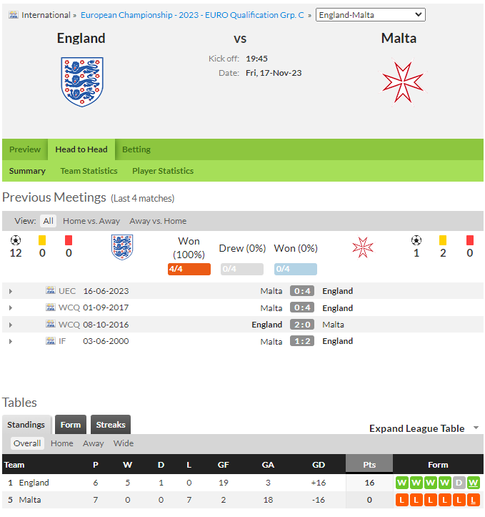Open the Team Statistics sub-tab
The image size is (485, 517).
click(x=89, y=171)
